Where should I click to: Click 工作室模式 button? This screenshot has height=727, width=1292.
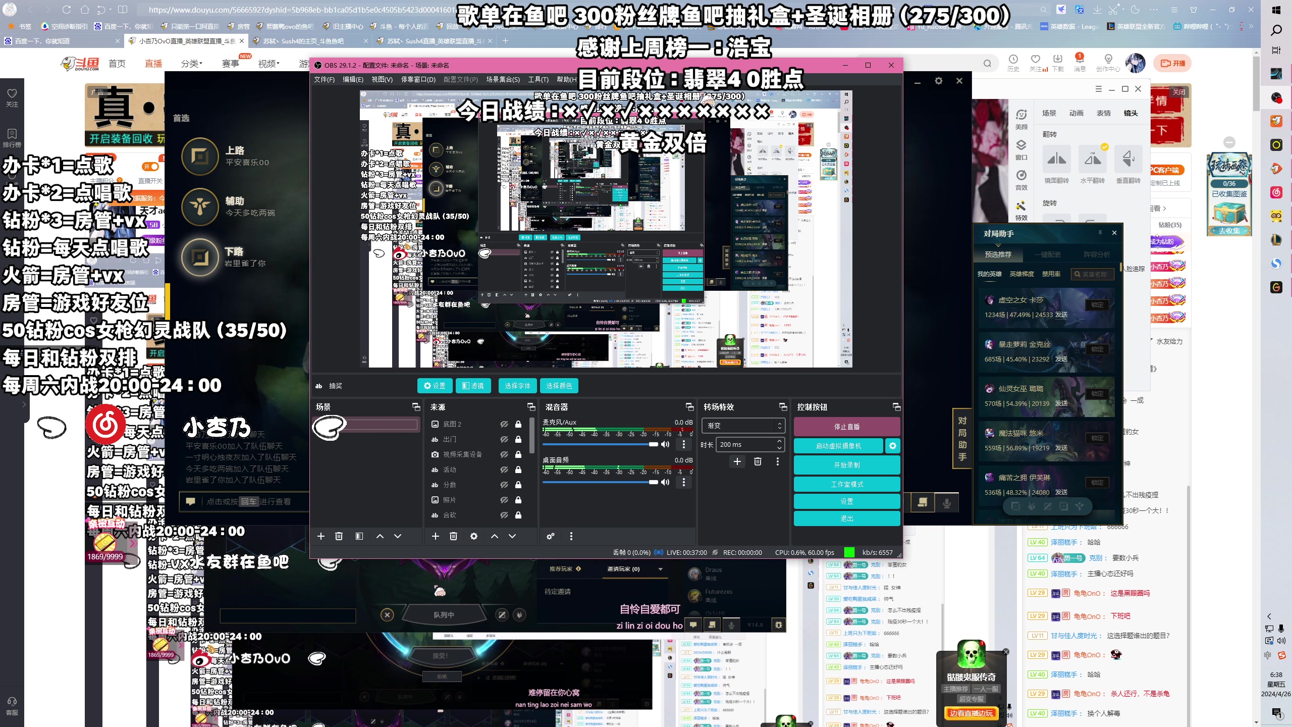847,484
